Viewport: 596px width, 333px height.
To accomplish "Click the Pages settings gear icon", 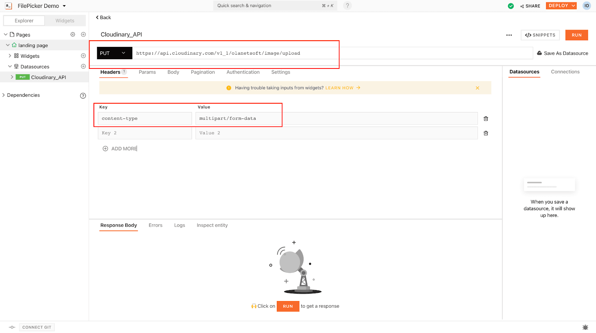I will (73, 35).
